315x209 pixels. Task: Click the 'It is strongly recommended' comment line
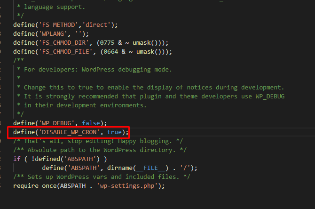[150, 96]
